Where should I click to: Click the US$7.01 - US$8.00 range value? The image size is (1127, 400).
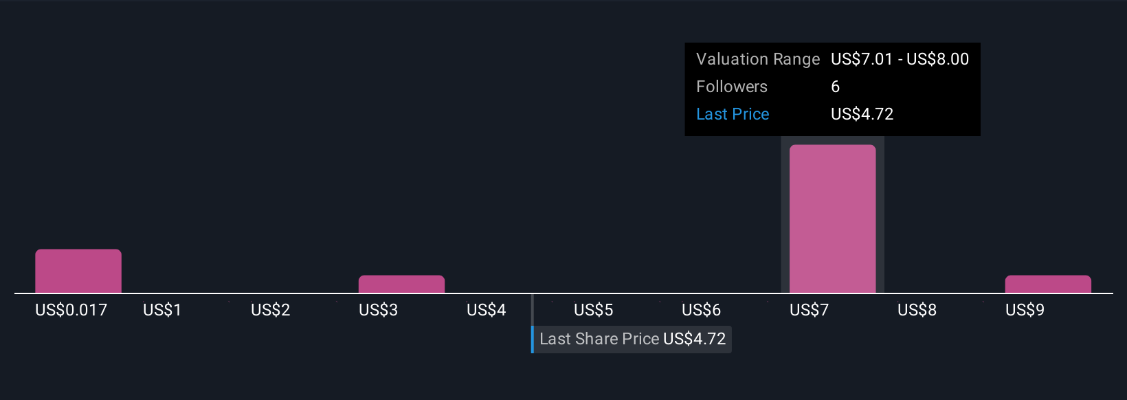click(900, 59)
